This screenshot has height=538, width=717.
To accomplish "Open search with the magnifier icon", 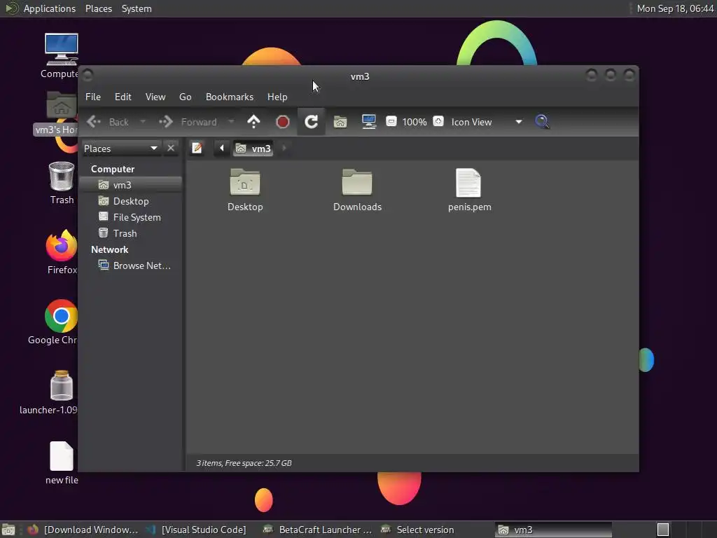I will (543, 121).
